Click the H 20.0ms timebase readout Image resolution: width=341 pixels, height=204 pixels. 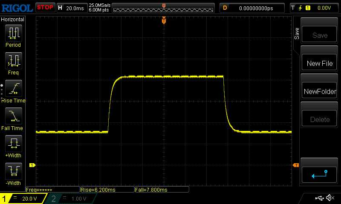tap(72, 8)
